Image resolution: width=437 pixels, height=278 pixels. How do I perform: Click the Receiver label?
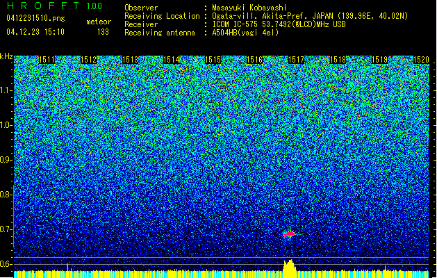[141, 24]
